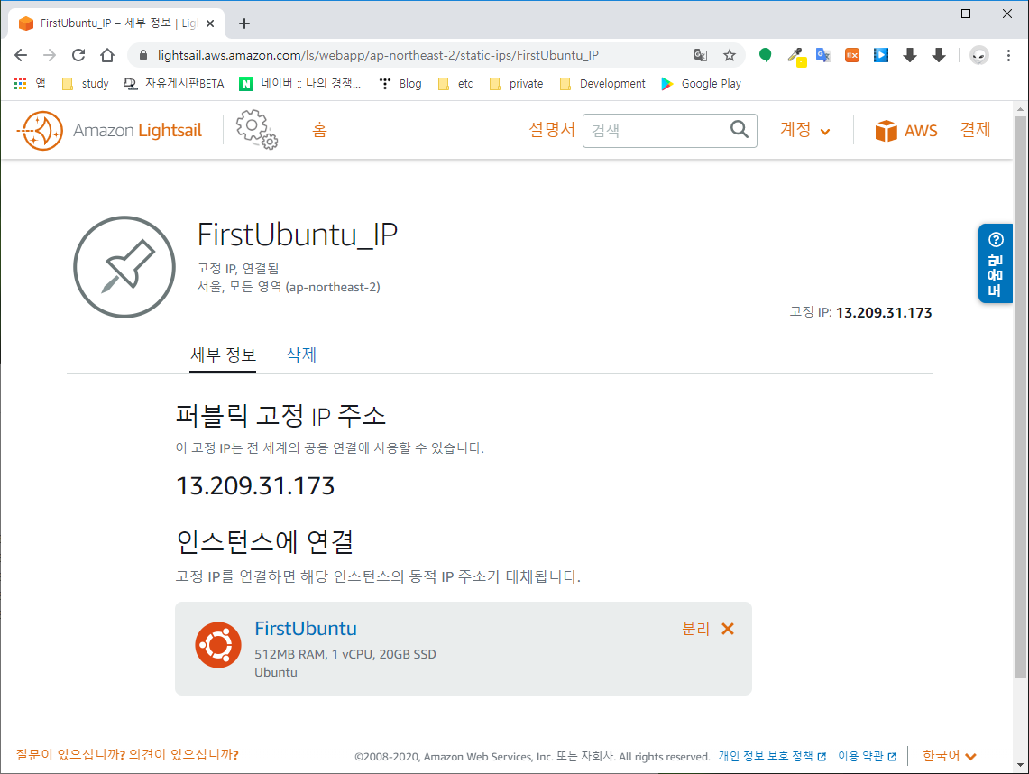The image size is (1029, 774).
Task: Click the page vertical scrollbar
Action: 1020,397
